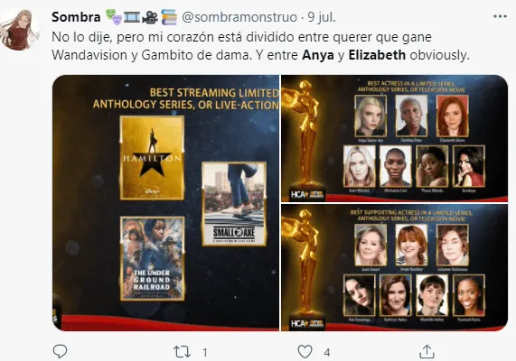Open the Best Supporting Actress nominees image
Viewport: 516px width, 361px height.
click(x=394, y=268)
